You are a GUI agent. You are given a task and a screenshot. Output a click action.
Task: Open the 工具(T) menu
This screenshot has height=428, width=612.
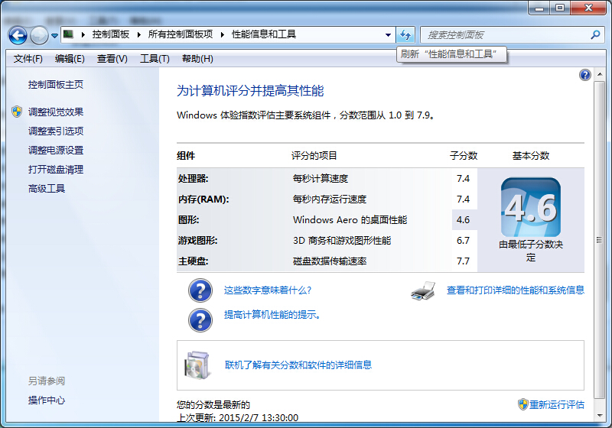click(x=155, y=59)
